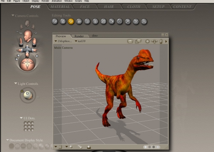The image size is (214, 152).
Task: Switch to the CLOTH room tab
Action: click(x=134, y=7)
